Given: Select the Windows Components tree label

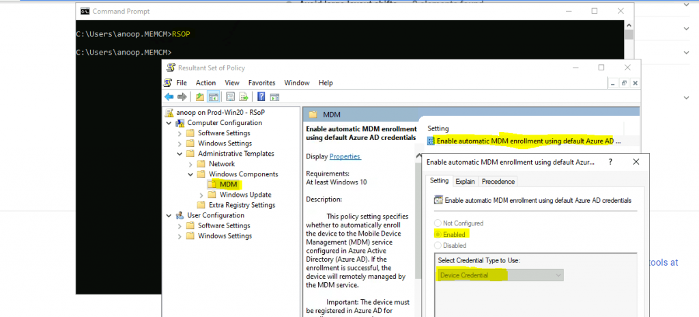Looking at the screenshot, I should tap(244, 174).
